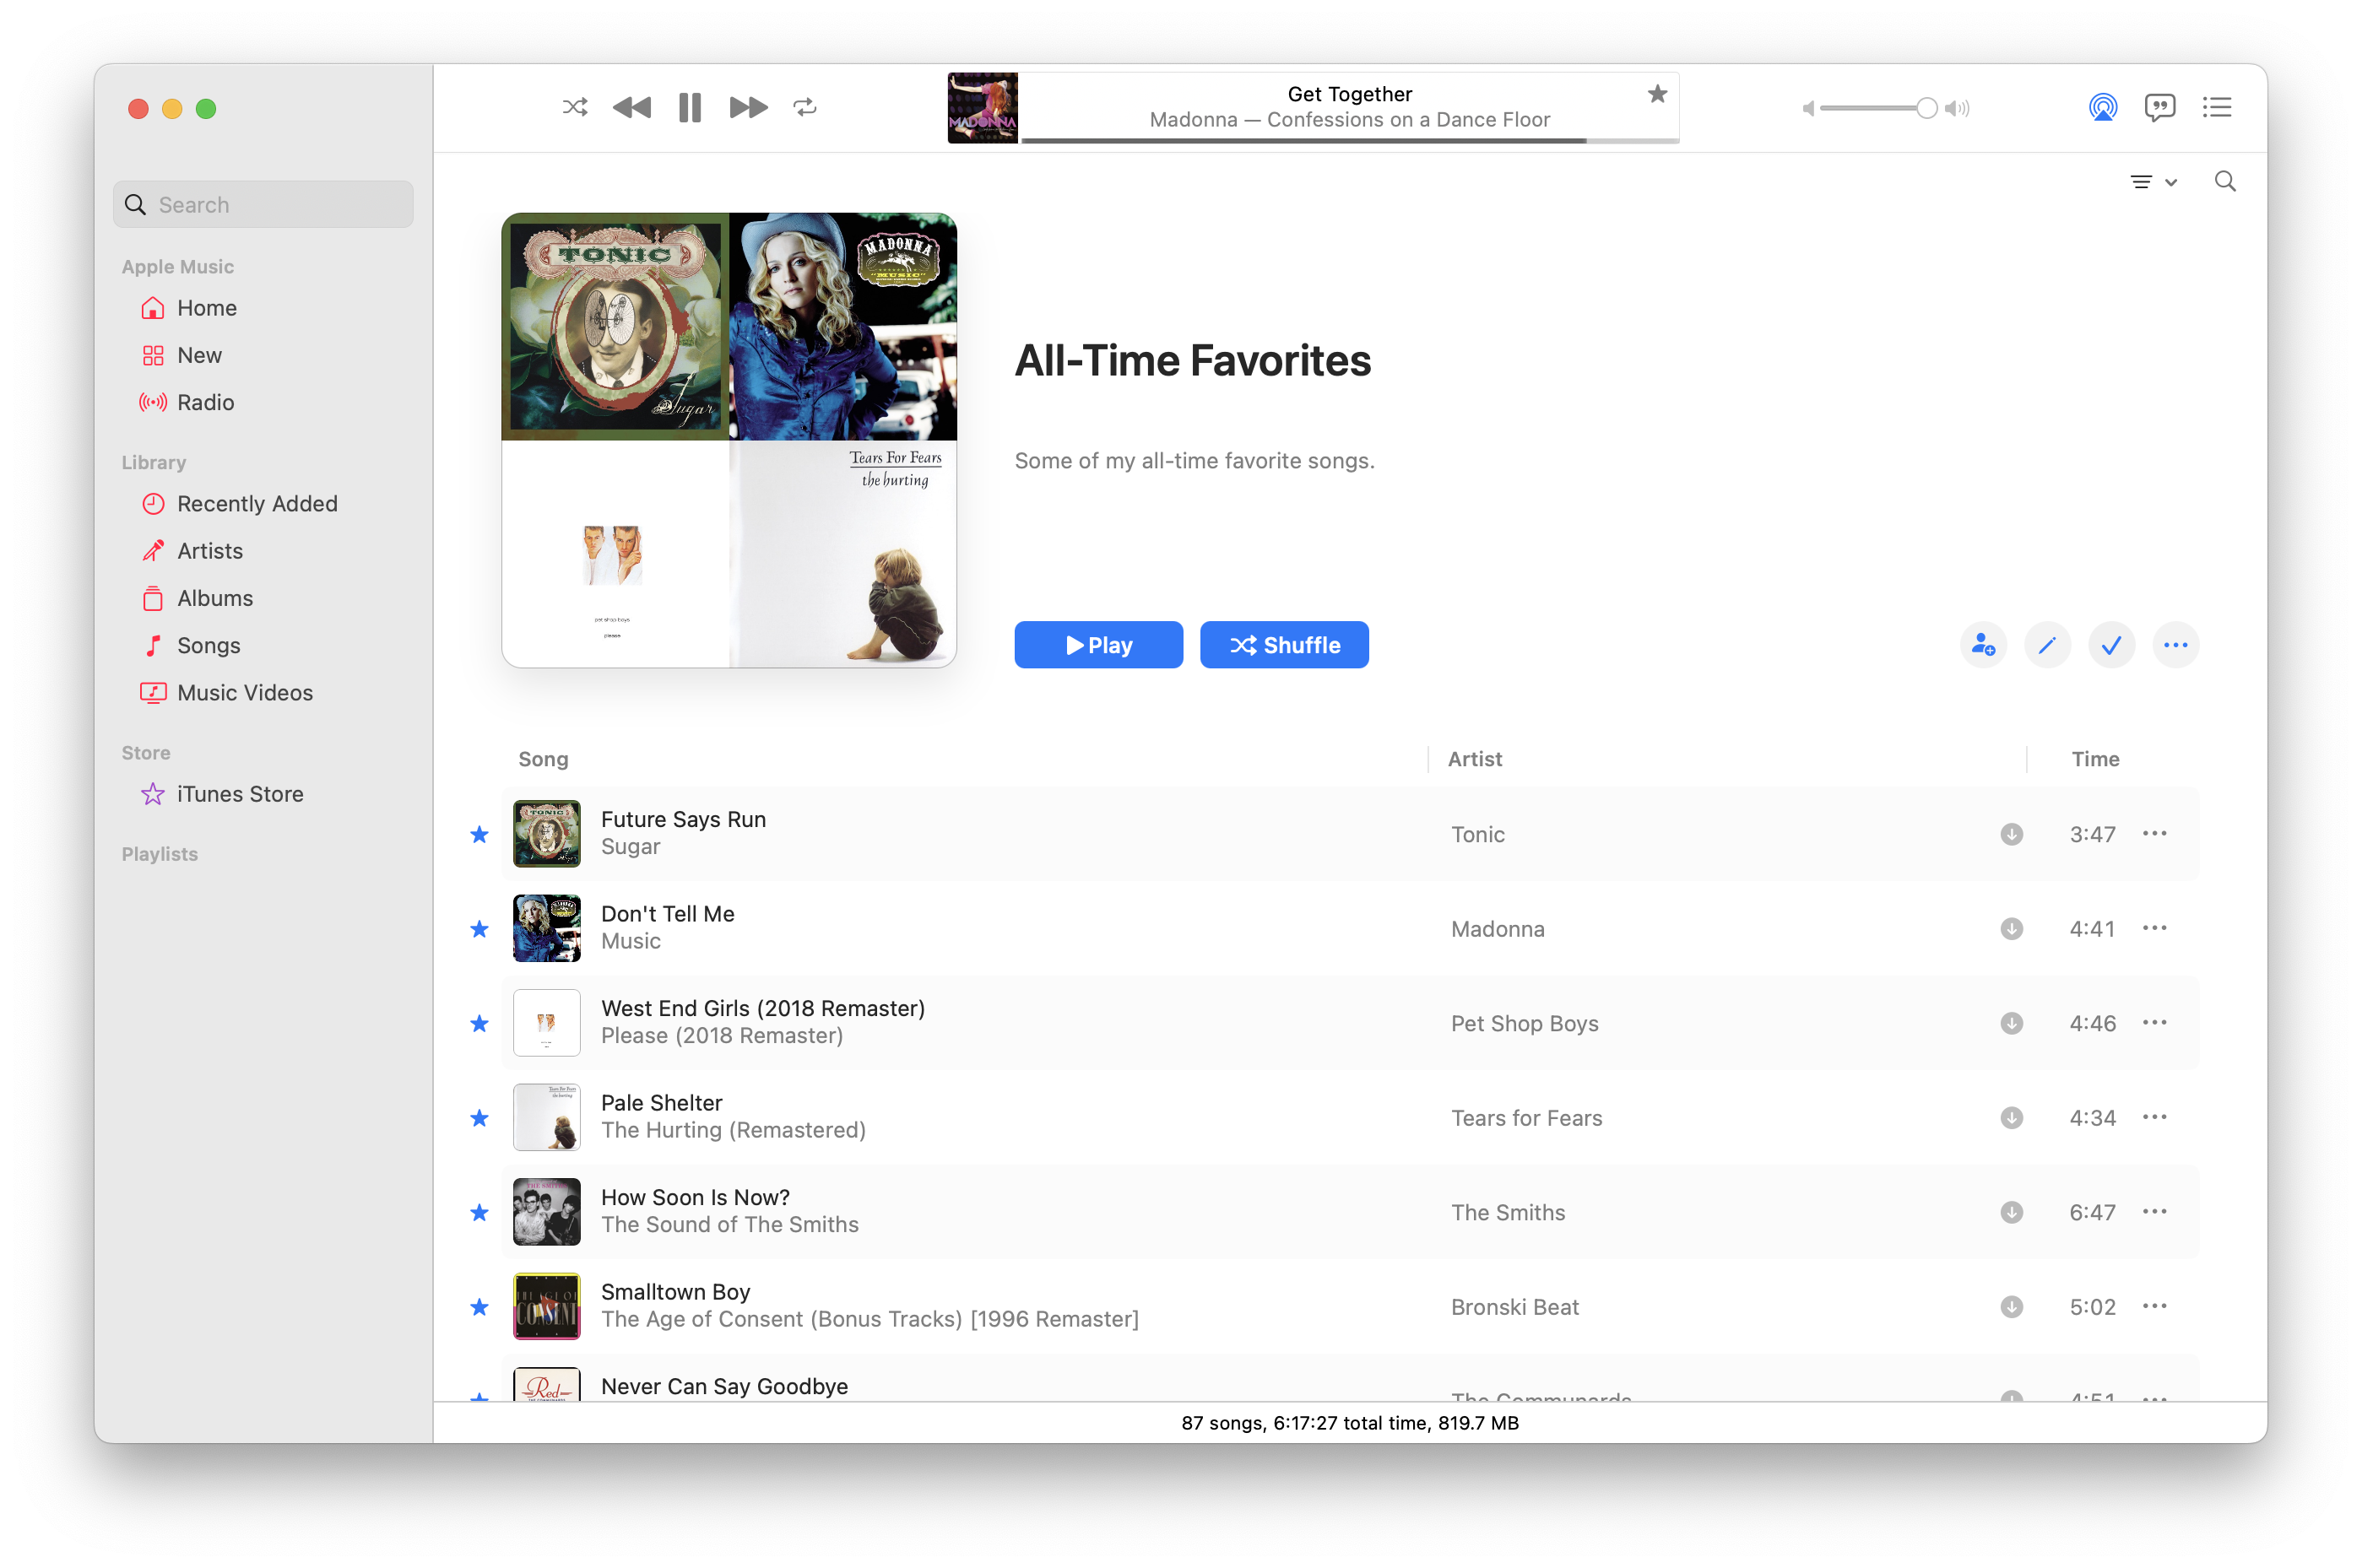Open search magnifier in playlist view
This screenshot has width=2362, height=1568.
[2224, 181]
